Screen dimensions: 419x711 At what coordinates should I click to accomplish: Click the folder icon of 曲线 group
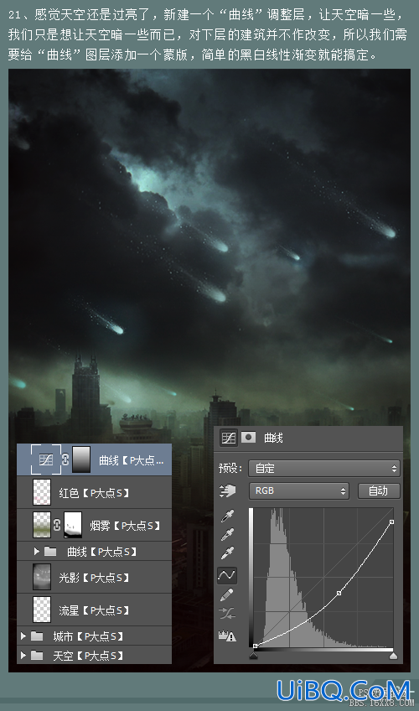[x=50, y=552]
